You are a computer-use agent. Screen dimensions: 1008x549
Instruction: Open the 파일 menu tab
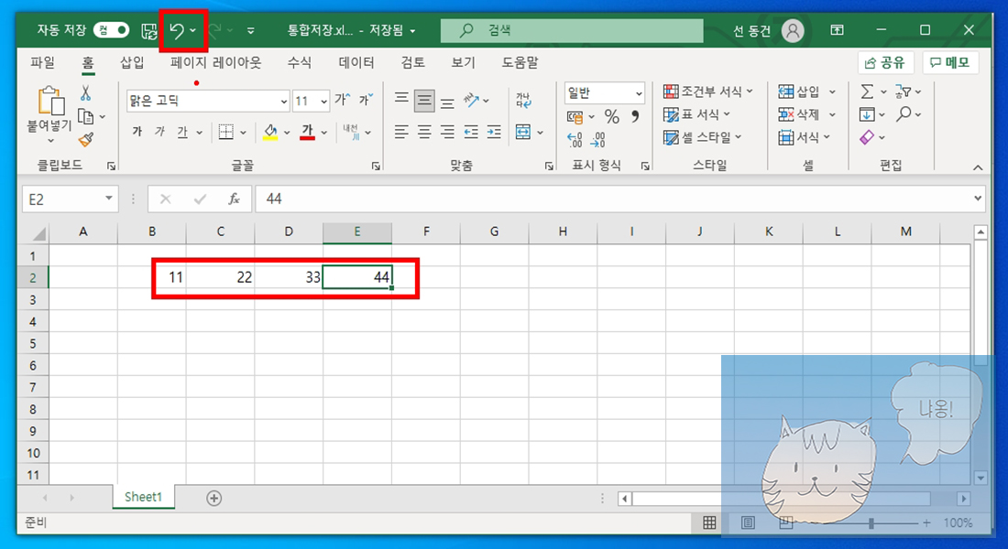42,62
